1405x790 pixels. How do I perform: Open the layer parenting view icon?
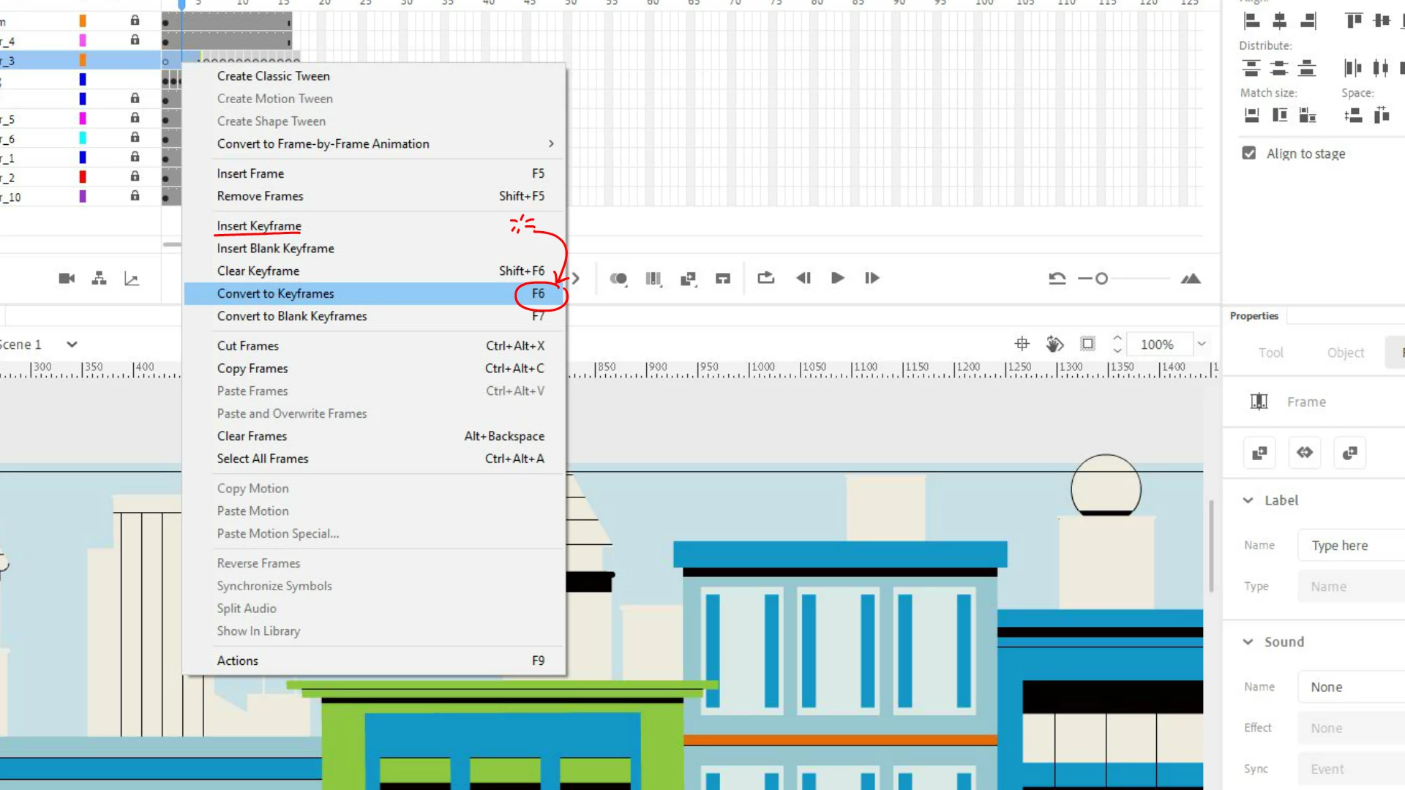99,279
